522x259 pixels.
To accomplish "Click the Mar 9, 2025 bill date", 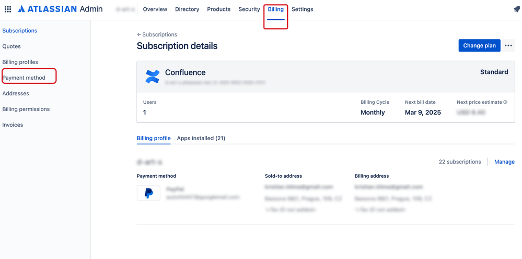I will click(x=423, y=112).
